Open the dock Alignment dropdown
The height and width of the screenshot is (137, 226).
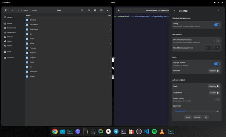(214, 93)
